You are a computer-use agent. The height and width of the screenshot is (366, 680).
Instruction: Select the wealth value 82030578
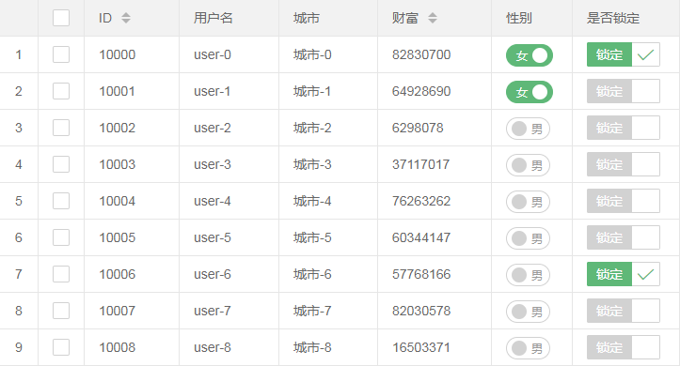click(x=421, y=311)
